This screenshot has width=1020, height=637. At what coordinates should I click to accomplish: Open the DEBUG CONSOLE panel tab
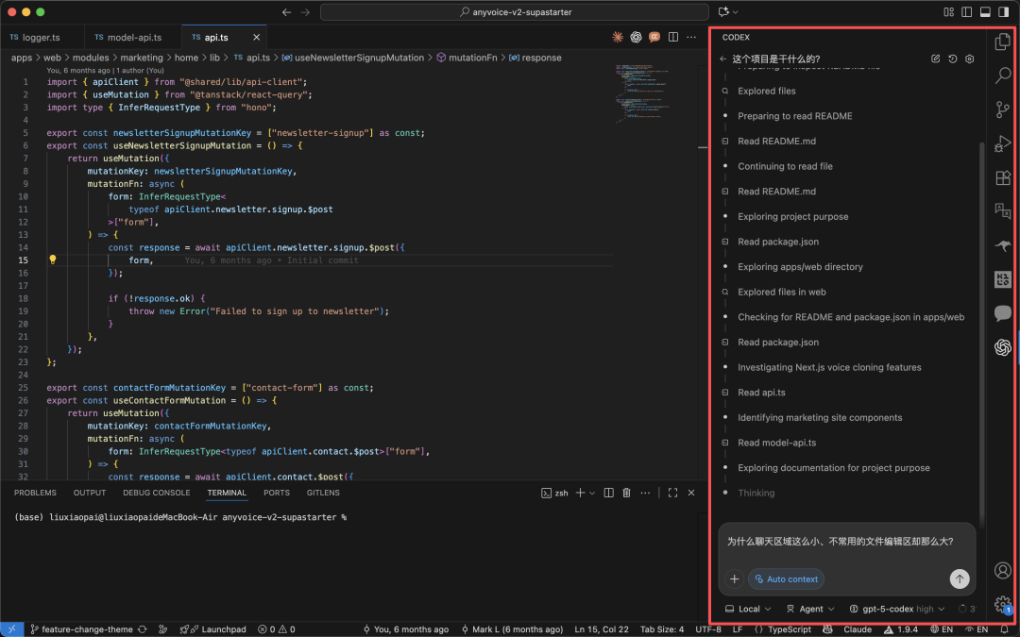click(157, 493)
